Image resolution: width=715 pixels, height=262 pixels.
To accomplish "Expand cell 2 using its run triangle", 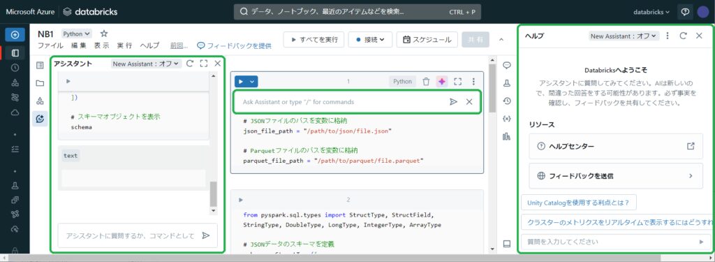I will [241, 200].
